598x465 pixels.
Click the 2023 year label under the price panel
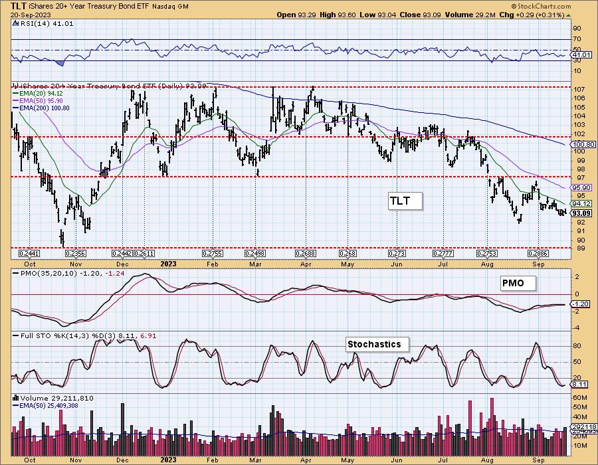[168, 264]
